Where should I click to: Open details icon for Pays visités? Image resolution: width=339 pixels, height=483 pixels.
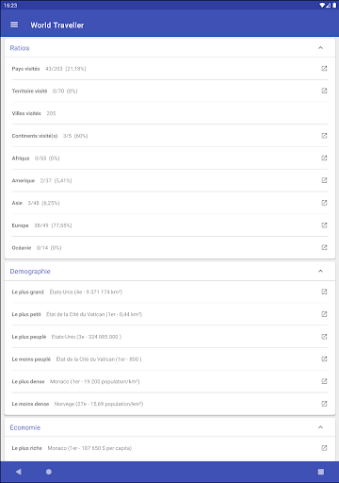(324, 68)
